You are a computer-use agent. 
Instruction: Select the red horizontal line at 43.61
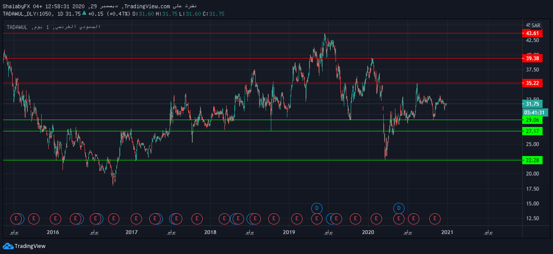260,33
